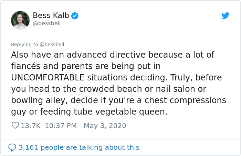Open the @bessbell mention in Replying to
Screen dimensions: 241x156
[x=52, y=45]
